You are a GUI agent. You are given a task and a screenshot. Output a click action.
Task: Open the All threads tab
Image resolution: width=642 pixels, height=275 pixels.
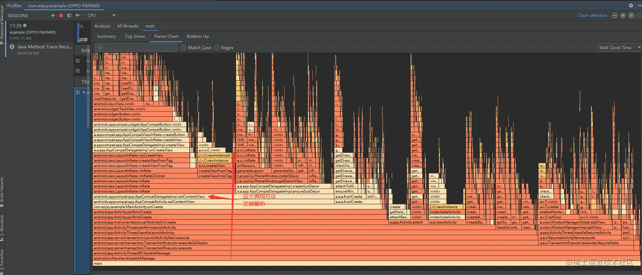pyautogui.click(x=128, y=26)
